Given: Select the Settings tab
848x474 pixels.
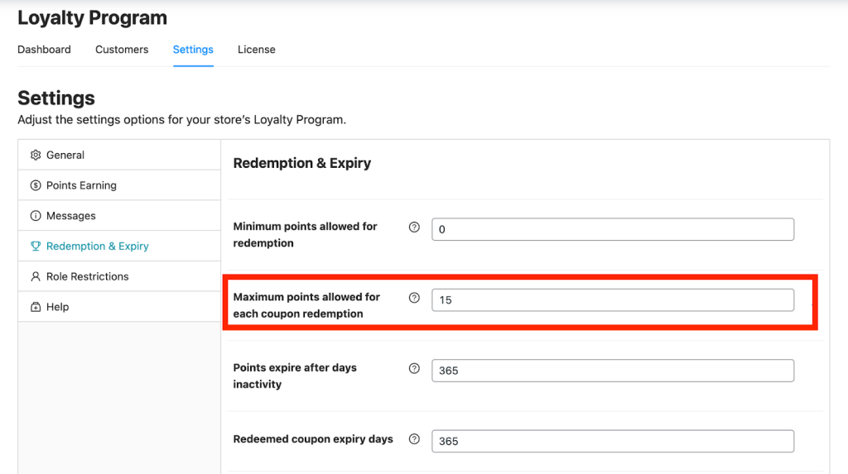Looking at the screenshot, I should tap(193, 50).
